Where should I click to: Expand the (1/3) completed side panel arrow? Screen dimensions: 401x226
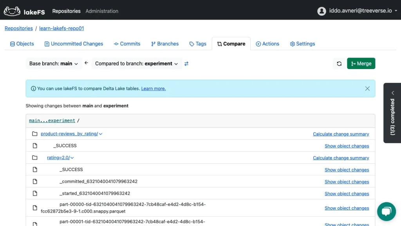coord(393,93)
